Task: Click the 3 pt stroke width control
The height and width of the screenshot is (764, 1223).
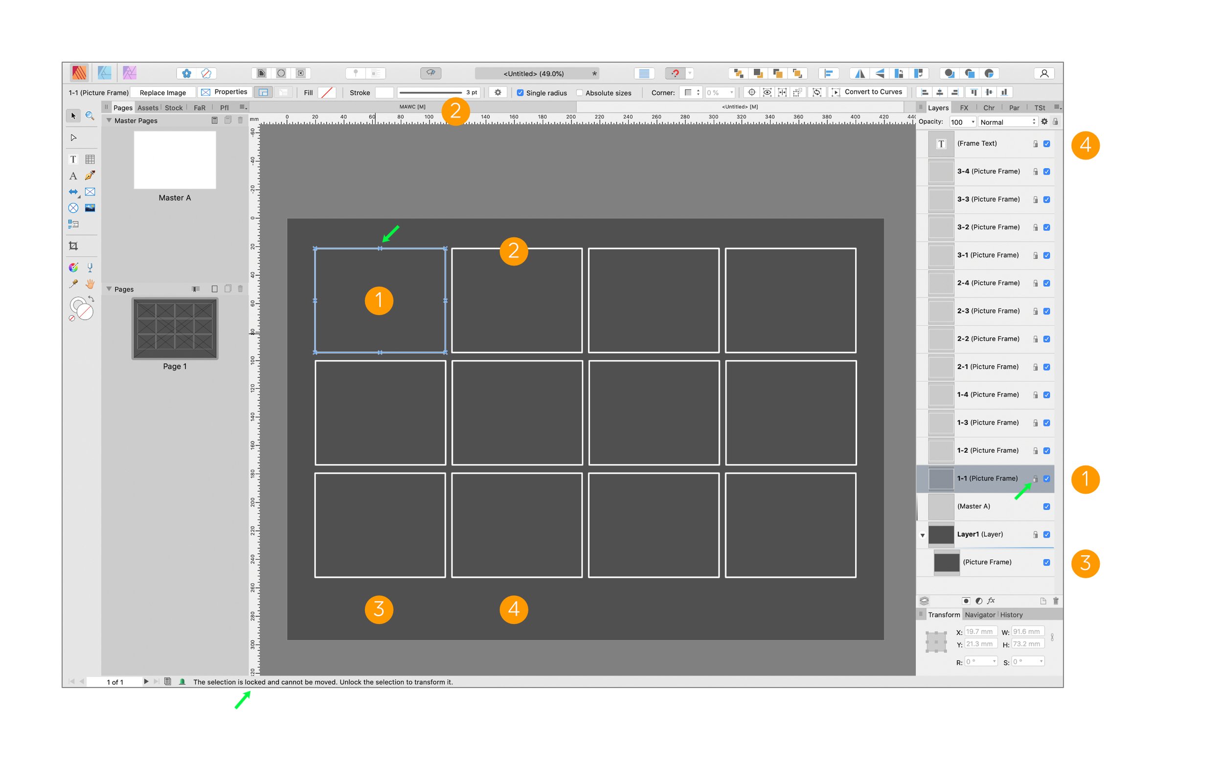Action: (438, 92)
